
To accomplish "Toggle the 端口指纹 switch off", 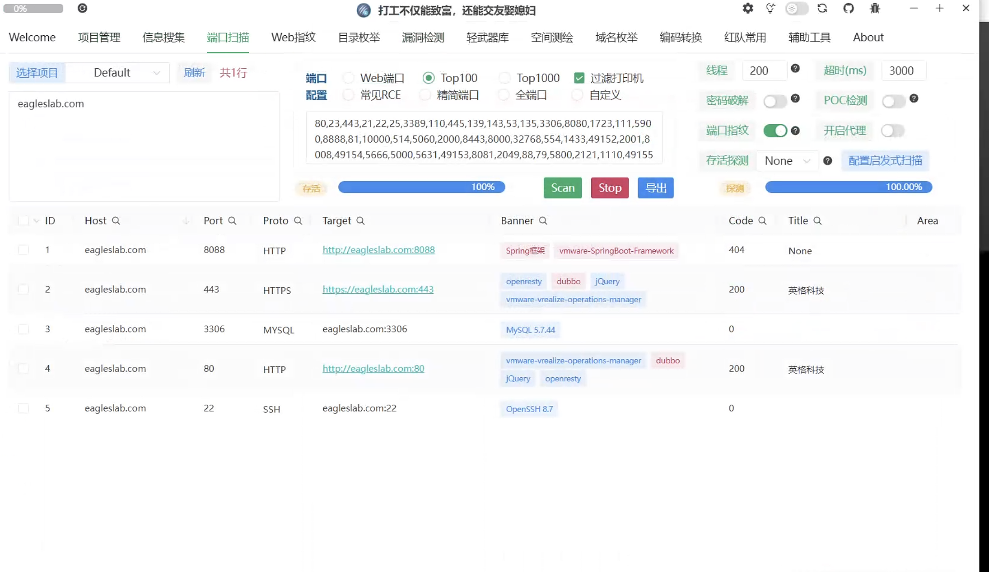I will [775, 131].
